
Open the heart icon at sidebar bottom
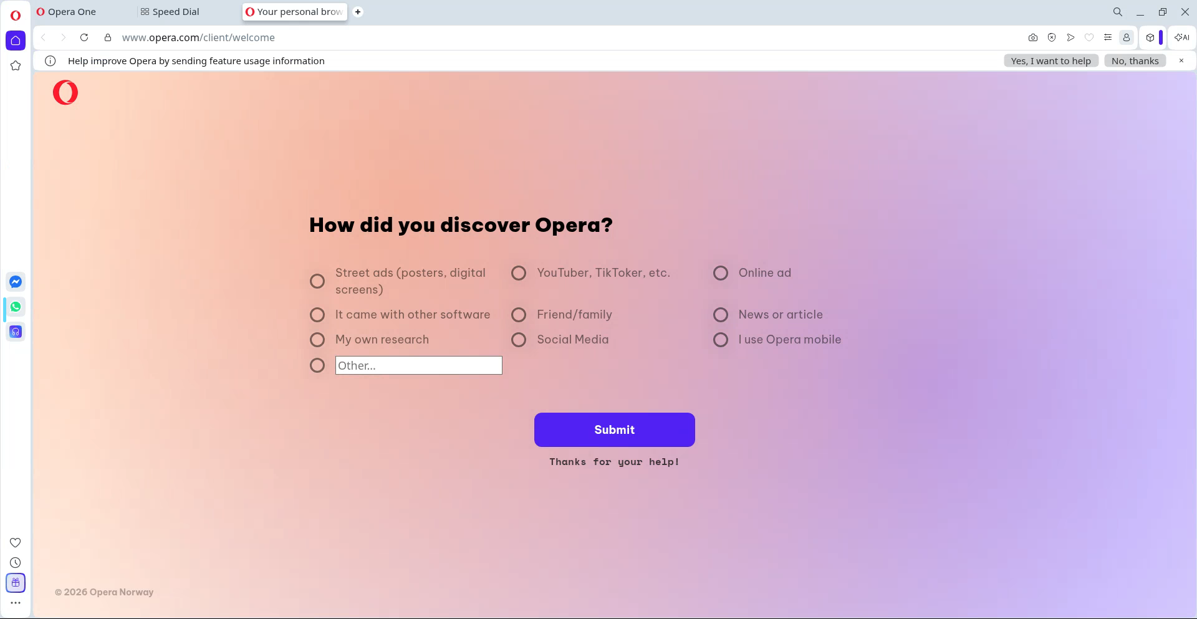16,542
